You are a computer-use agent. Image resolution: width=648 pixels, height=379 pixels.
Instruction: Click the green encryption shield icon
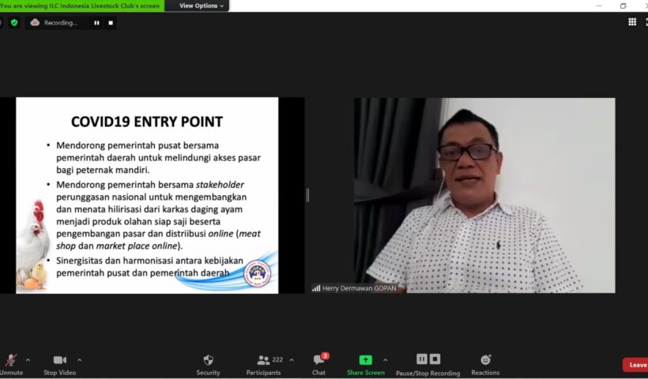click(x=14, y=23)
